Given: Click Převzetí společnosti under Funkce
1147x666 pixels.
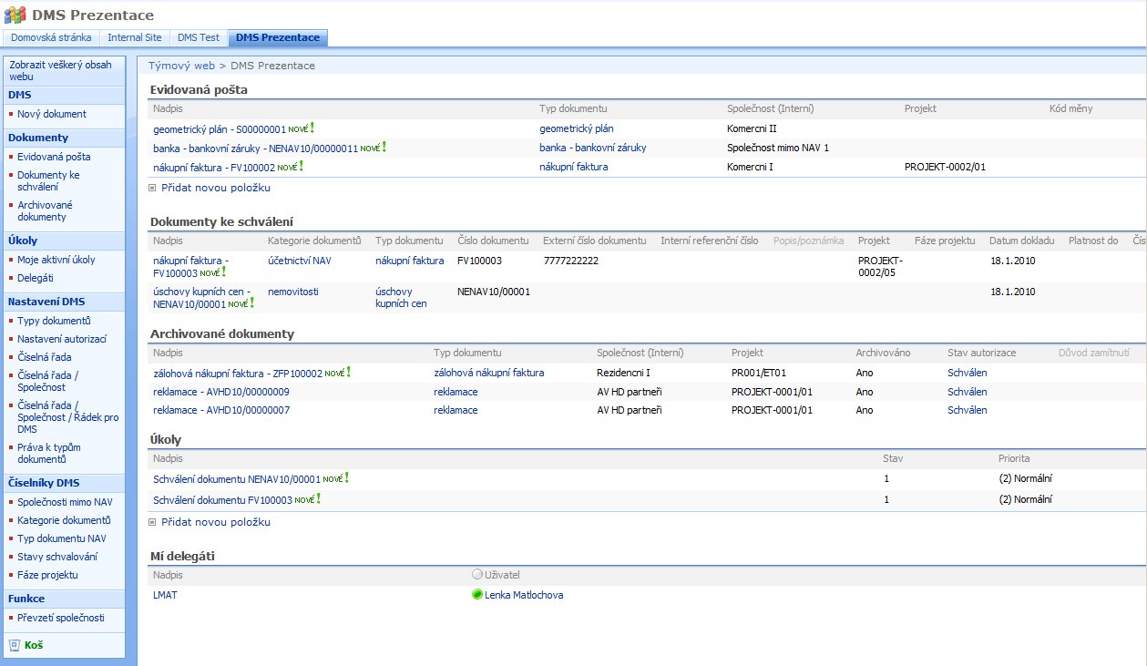Looking at the screenshot, I should tap(61, 618).
